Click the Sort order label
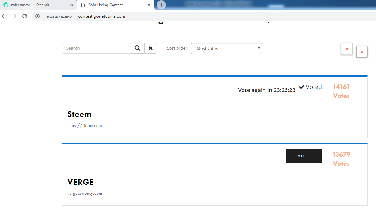Viewport: 376px width, 210px height. click(x=177, y=48)
